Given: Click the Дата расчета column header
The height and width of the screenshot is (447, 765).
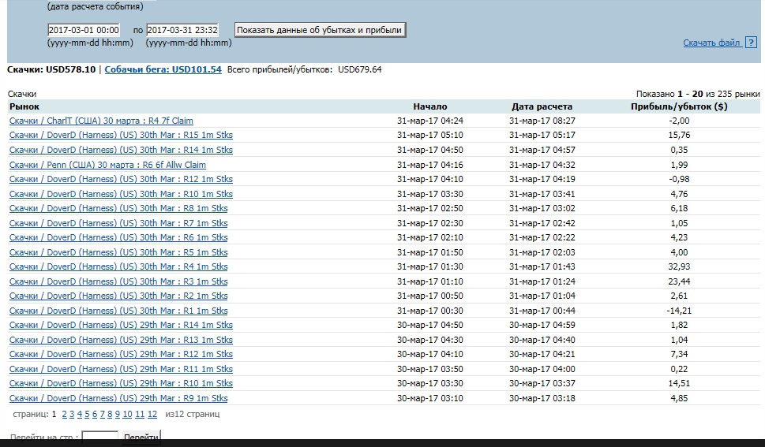Looking at the screenshot, I should tap(542, 106).
